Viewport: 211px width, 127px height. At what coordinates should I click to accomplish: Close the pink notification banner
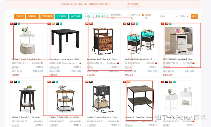point(196,4)
